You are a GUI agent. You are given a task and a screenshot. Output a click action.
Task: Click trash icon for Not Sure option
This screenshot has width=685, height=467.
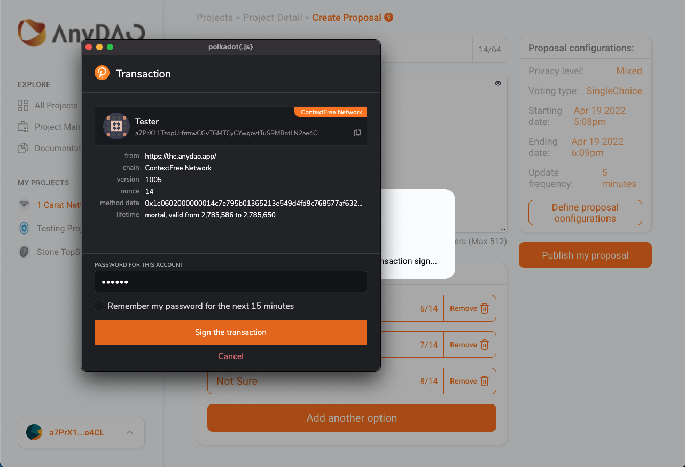pos(485,381)
